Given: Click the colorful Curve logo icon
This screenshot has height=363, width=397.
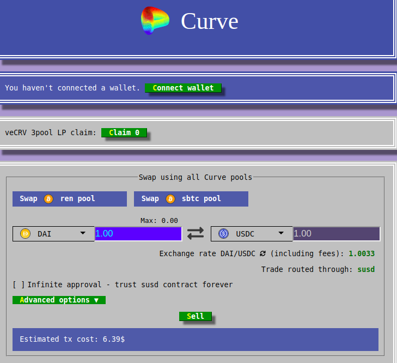Looking at the screenshot, I should [x=155, y=21].
